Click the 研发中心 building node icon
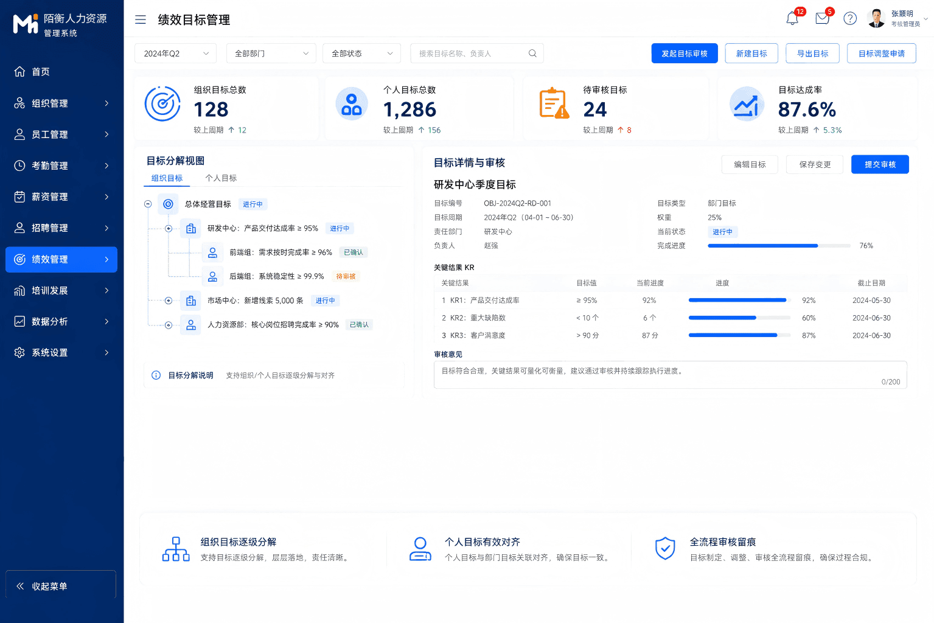 tap(191, 229)
